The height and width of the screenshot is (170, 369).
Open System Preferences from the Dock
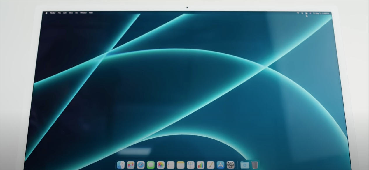[x=230, y=165]
